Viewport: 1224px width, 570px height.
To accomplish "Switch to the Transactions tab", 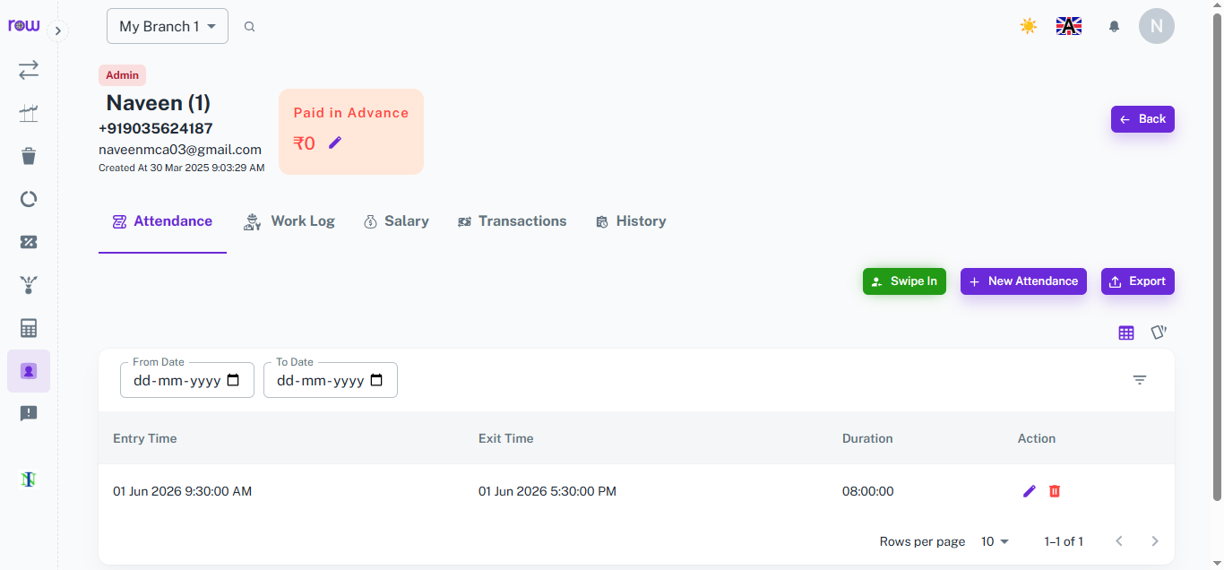I will (512, 221).
